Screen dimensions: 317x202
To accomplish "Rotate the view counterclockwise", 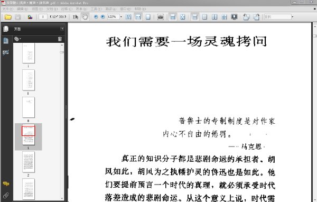I will [x=246, y=17].
